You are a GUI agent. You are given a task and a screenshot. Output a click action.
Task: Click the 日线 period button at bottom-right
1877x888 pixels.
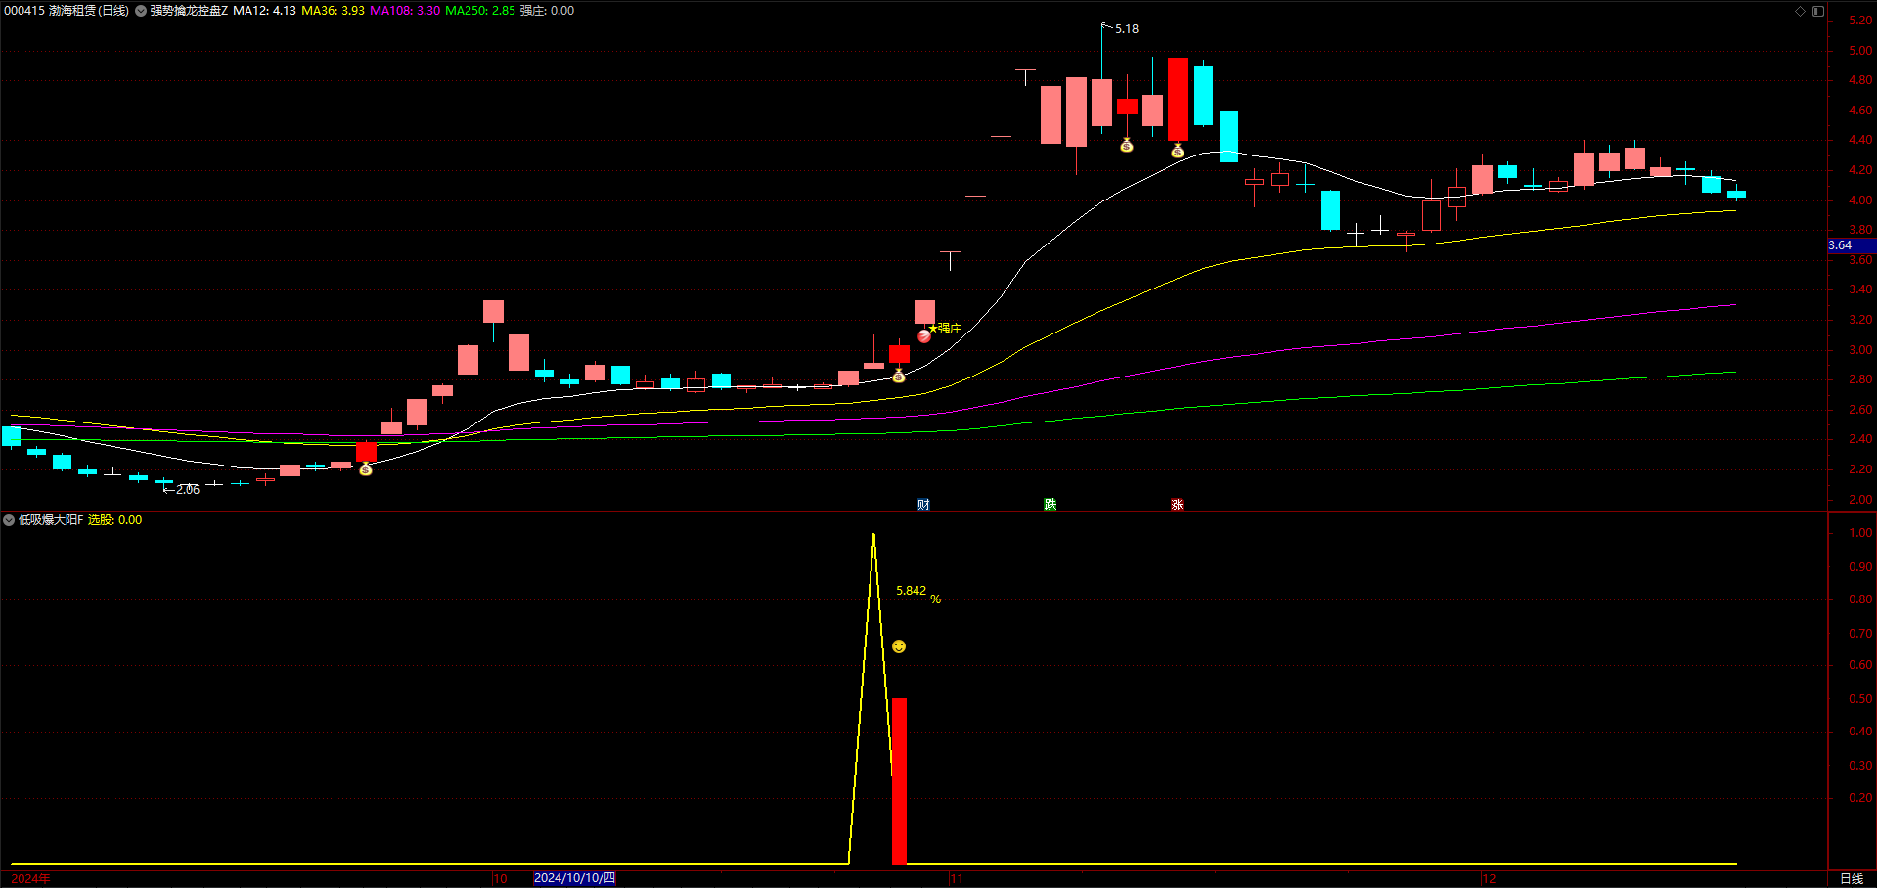(1852, 878)
